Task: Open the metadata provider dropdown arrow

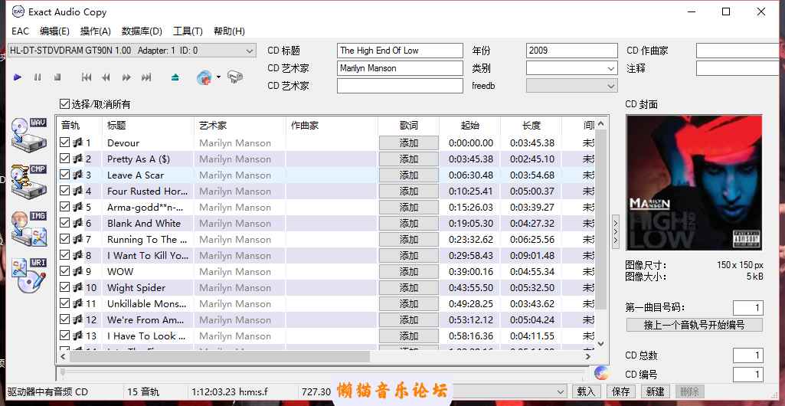Action: click(x=218, y=77)
